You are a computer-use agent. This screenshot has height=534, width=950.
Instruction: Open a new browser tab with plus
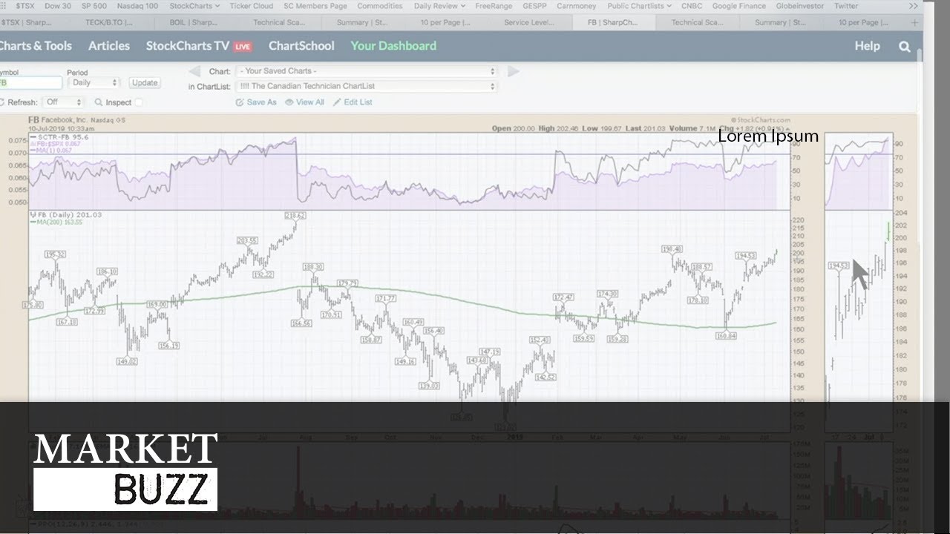(x=914, y=22)
